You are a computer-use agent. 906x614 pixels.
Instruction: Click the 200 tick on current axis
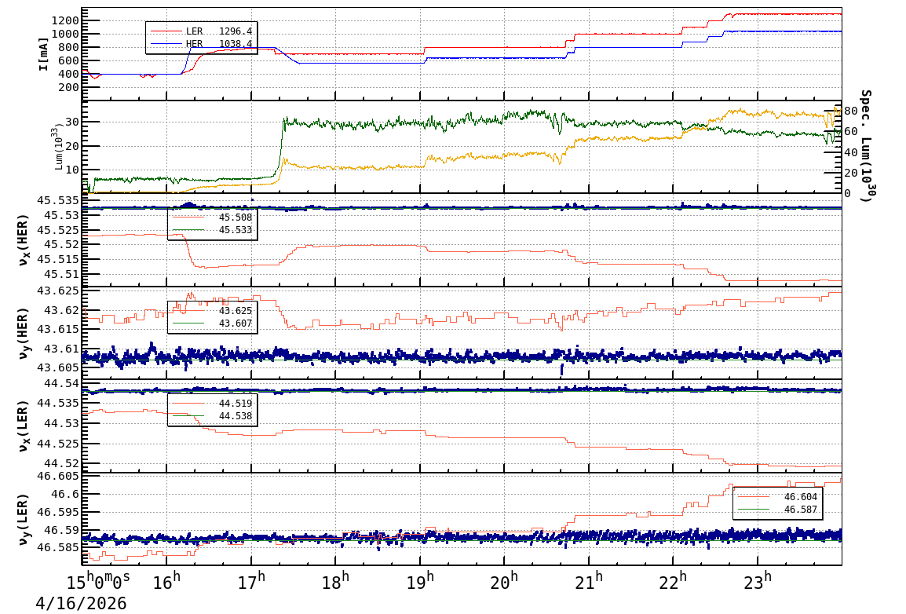click(68, 87)
